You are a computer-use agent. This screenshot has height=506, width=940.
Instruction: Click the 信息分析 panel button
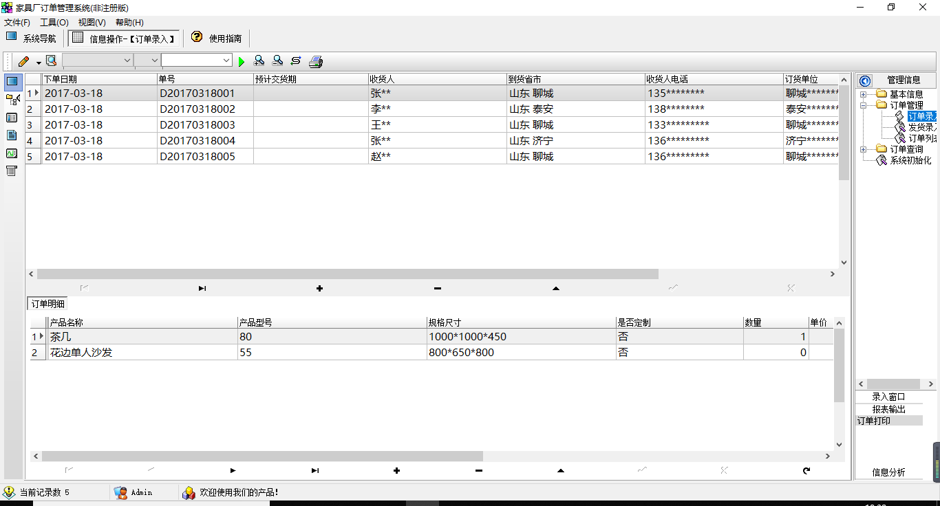pyautogui.click(x=889, y=472)
